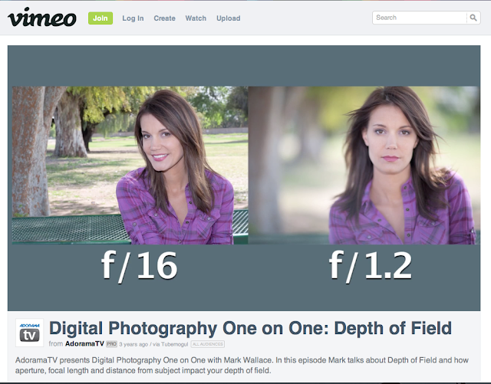491x384 pixels.
Task: Click the All Audiences rating badge
Action: [x=208, y=344]
